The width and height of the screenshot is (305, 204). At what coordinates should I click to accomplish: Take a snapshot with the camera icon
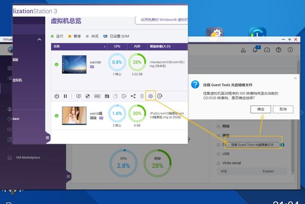coord(107,96)
